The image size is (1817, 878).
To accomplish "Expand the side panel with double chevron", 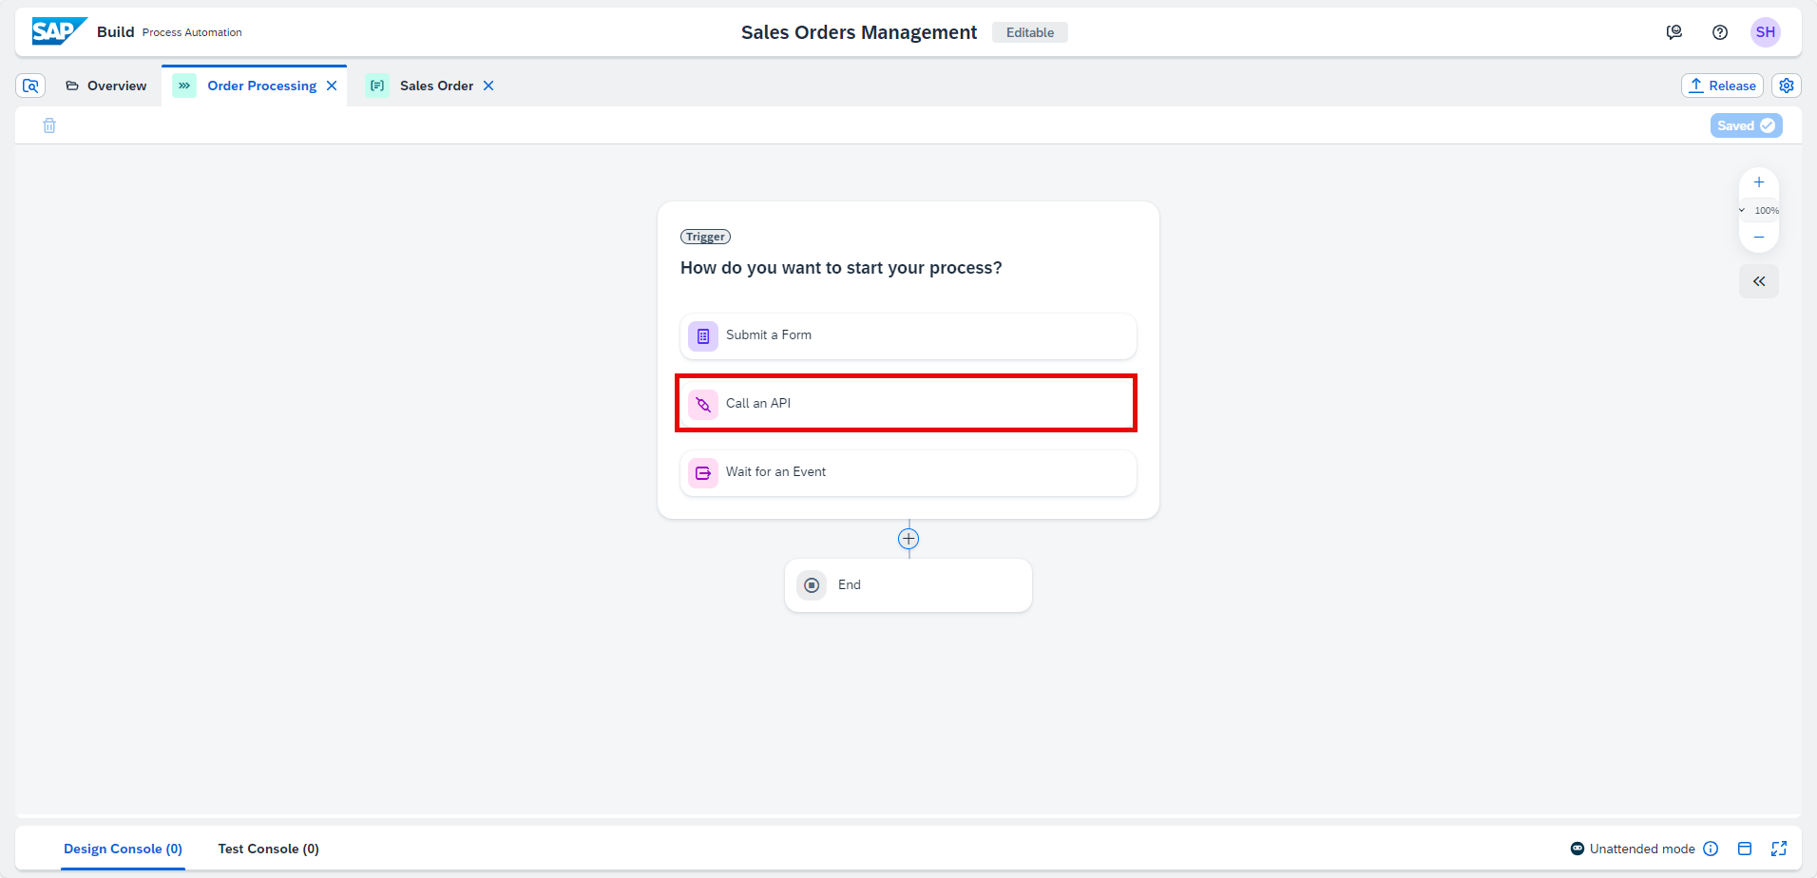I will tap(1759, 281).
